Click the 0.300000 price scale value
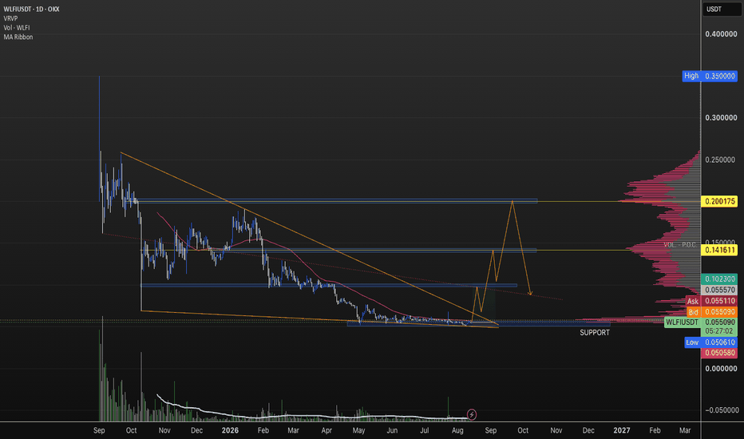The image size is (744, 439). pyautogui.click(x=721, y=117)
